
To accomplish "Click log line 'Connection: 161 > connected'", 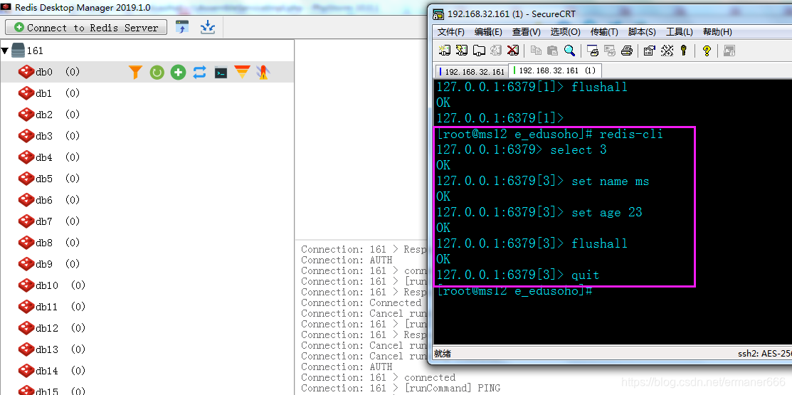I will coord(379,377).
